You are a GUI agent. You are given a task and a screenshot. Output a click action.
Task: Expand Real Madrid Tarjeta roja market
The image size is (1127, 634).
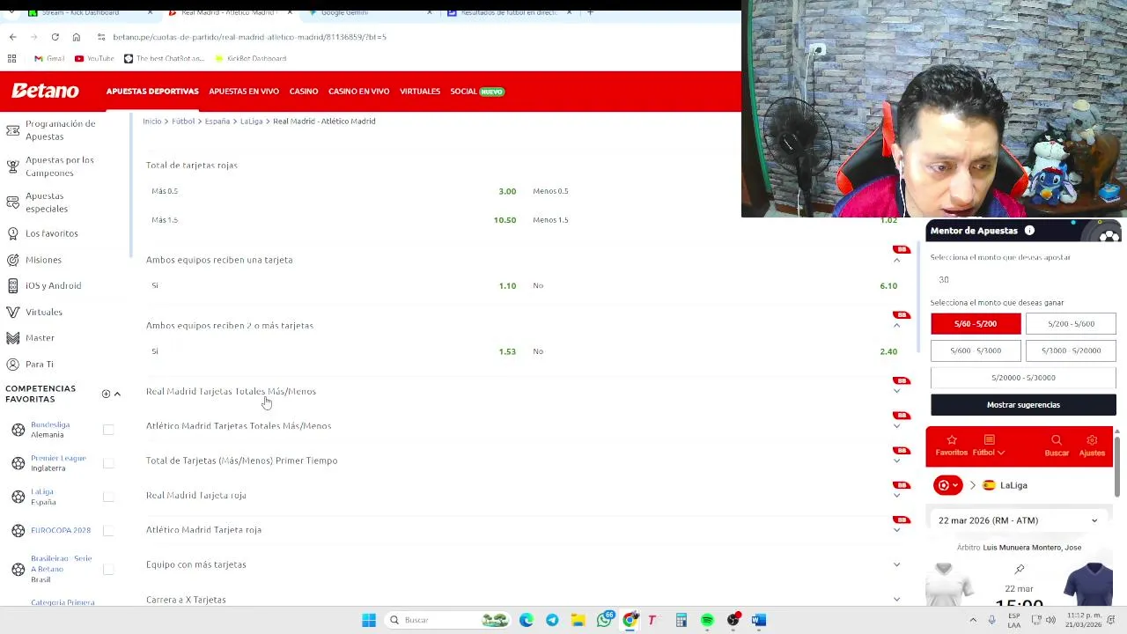coord(896,496)
